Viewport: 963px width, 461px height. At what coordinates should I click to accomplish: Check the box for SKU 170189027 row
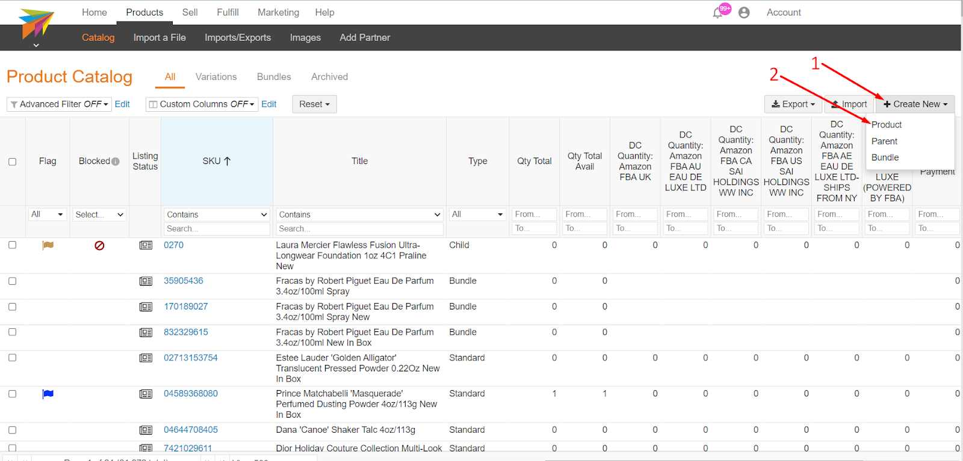(x=12, y=307)
